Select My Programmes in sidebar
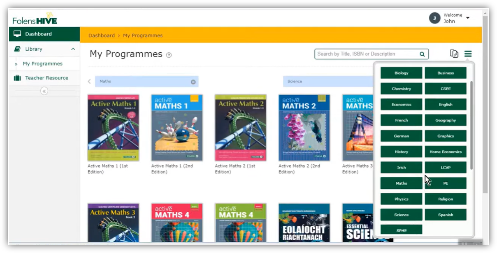Image resolution: width=497 pixels, height=253 pixels. (x=43, y=64)
